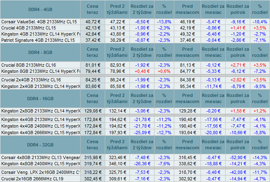Select the red +2,82 € half-year cell
270x182 pixels.
238,80
